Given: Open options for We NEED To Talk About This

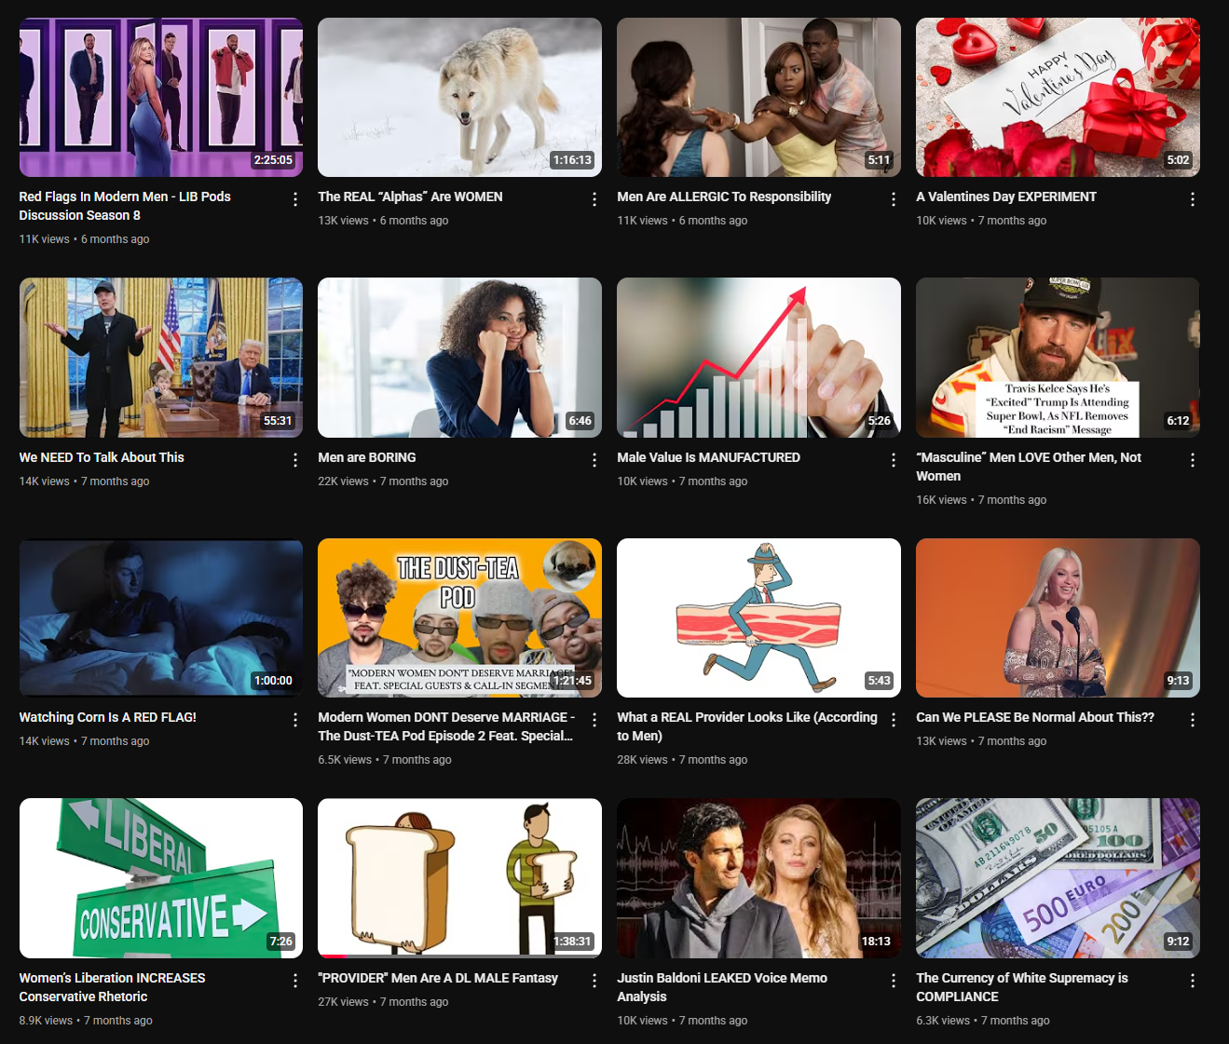Looking at the screenshot, I should tap(295, 460).
